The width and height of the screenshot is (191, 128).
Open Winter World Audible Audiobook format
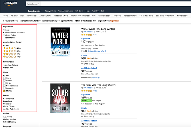click(x=89, y=68)
